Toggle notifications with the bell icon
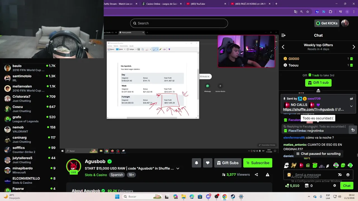The image size is (358, 201). tap(196, 163)
